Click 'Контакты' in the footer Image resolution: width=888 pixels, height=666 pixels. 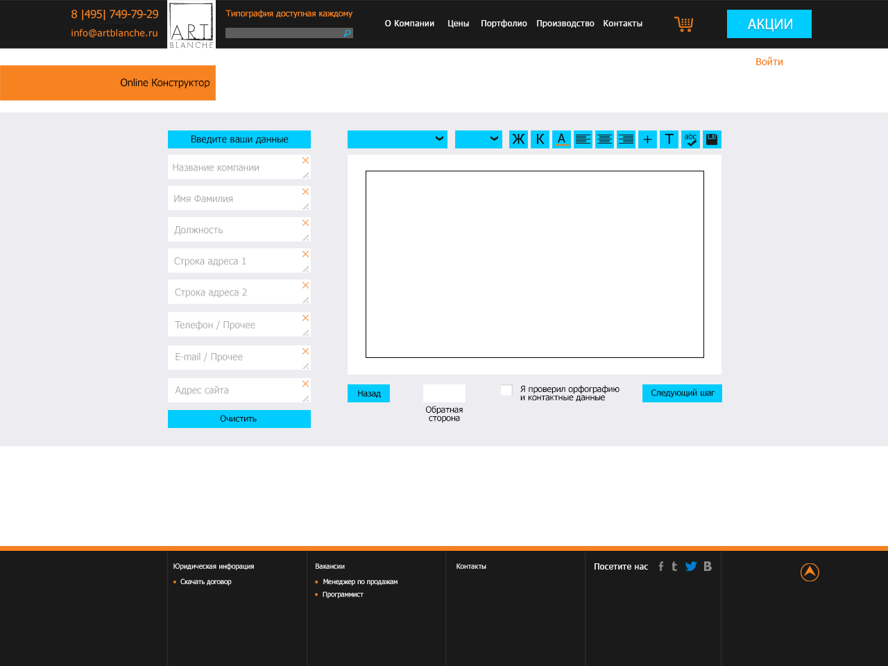point(471,567)
